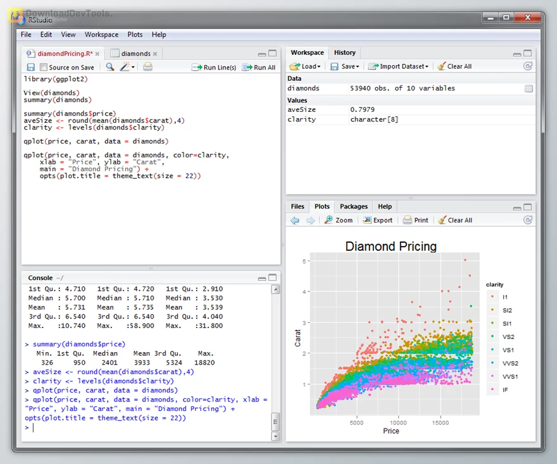Click the SI2 clarity legend color
The image size is (557, 464).
(492, 310)
